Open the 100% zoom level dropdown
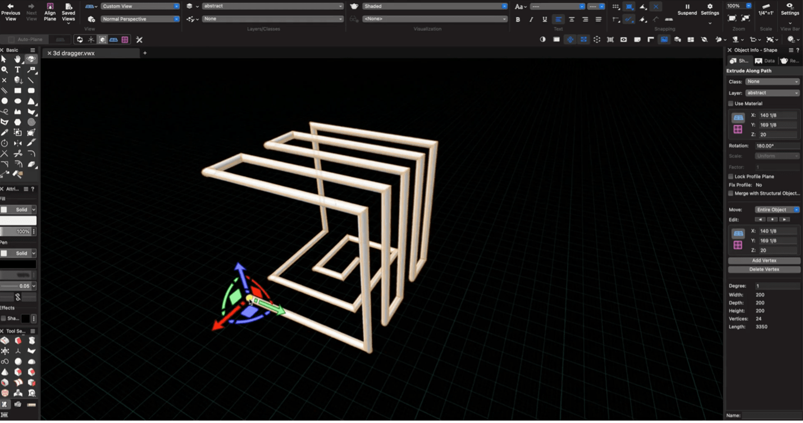 click(739, 6)
